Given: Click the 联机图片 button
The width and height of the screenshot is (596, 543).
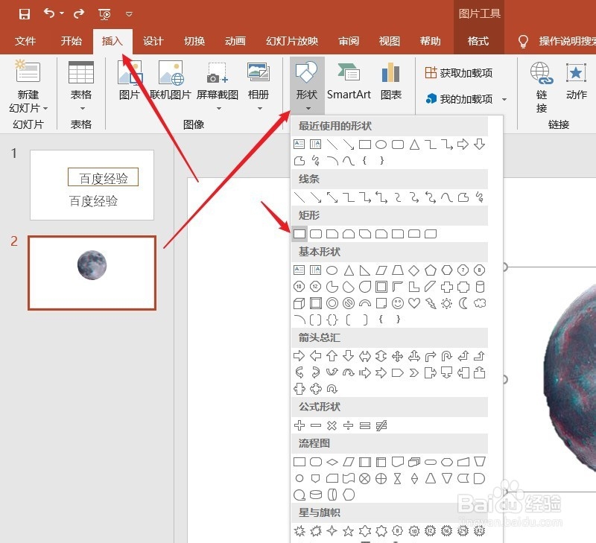Looking at the screenshot, I should click(171, 80).
